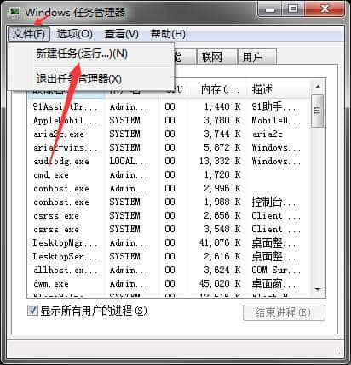This screenshot has width=351, height=365.
Task: Open the 选项(O) menu
Action: [75, 34]
